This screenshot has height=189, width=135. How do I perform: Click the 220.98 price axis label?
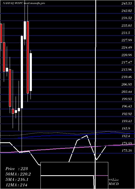127,55
